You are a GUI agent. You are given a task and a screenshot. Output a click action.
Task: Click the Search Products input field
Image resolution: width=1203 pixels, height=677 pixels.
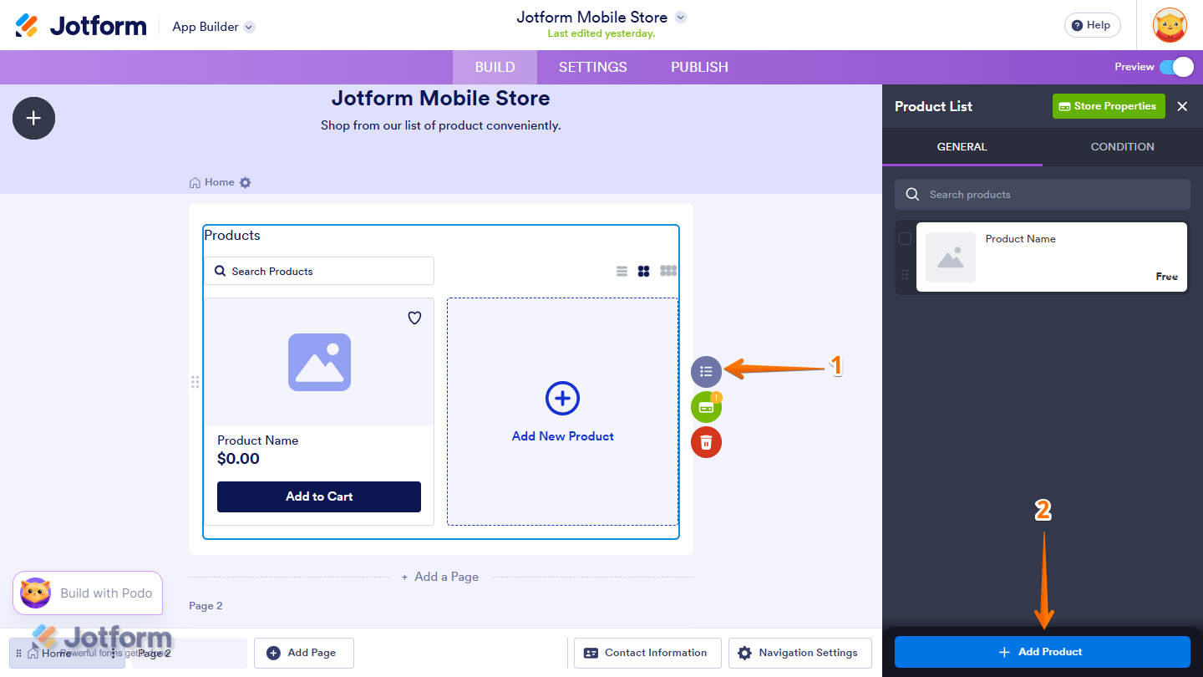coord(318,270)
